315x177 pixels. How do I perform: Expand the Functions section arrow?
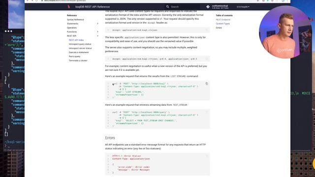coord(97,31)
